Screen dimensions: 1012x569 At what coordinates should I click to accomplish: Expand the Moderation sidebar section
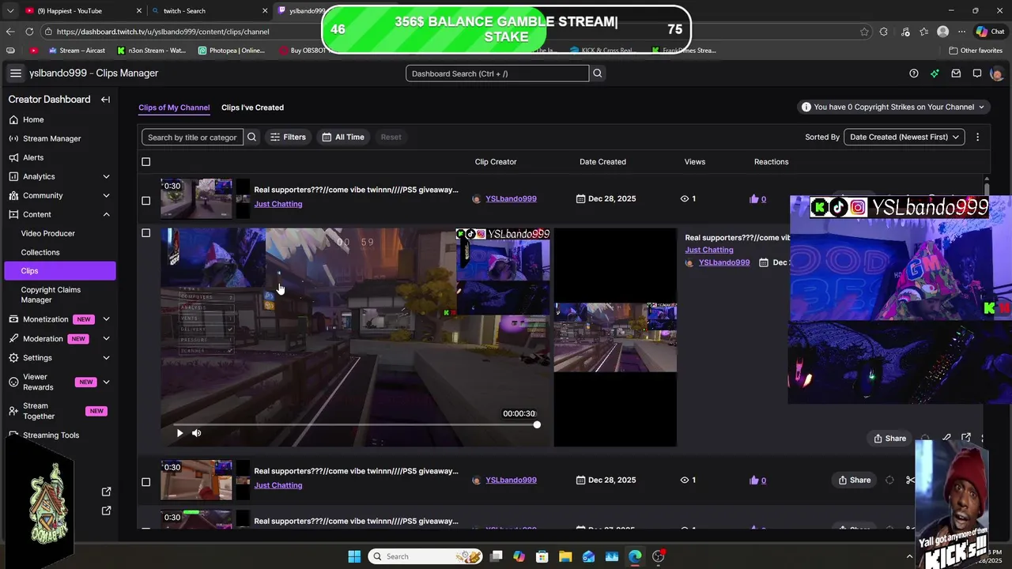(x=106, y=338)
